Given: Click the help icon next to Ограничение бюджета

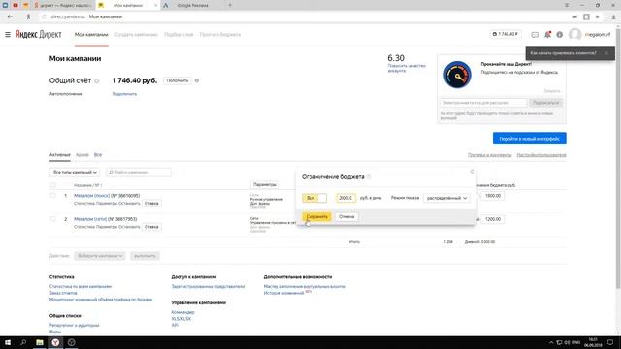Looking at the screenshot, I should click(369, 177).
